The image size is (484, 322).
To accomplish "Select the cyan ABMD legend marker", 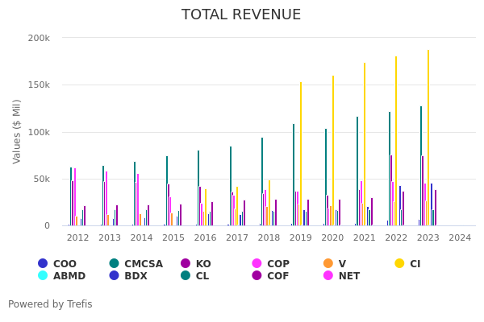I will 43,275.
